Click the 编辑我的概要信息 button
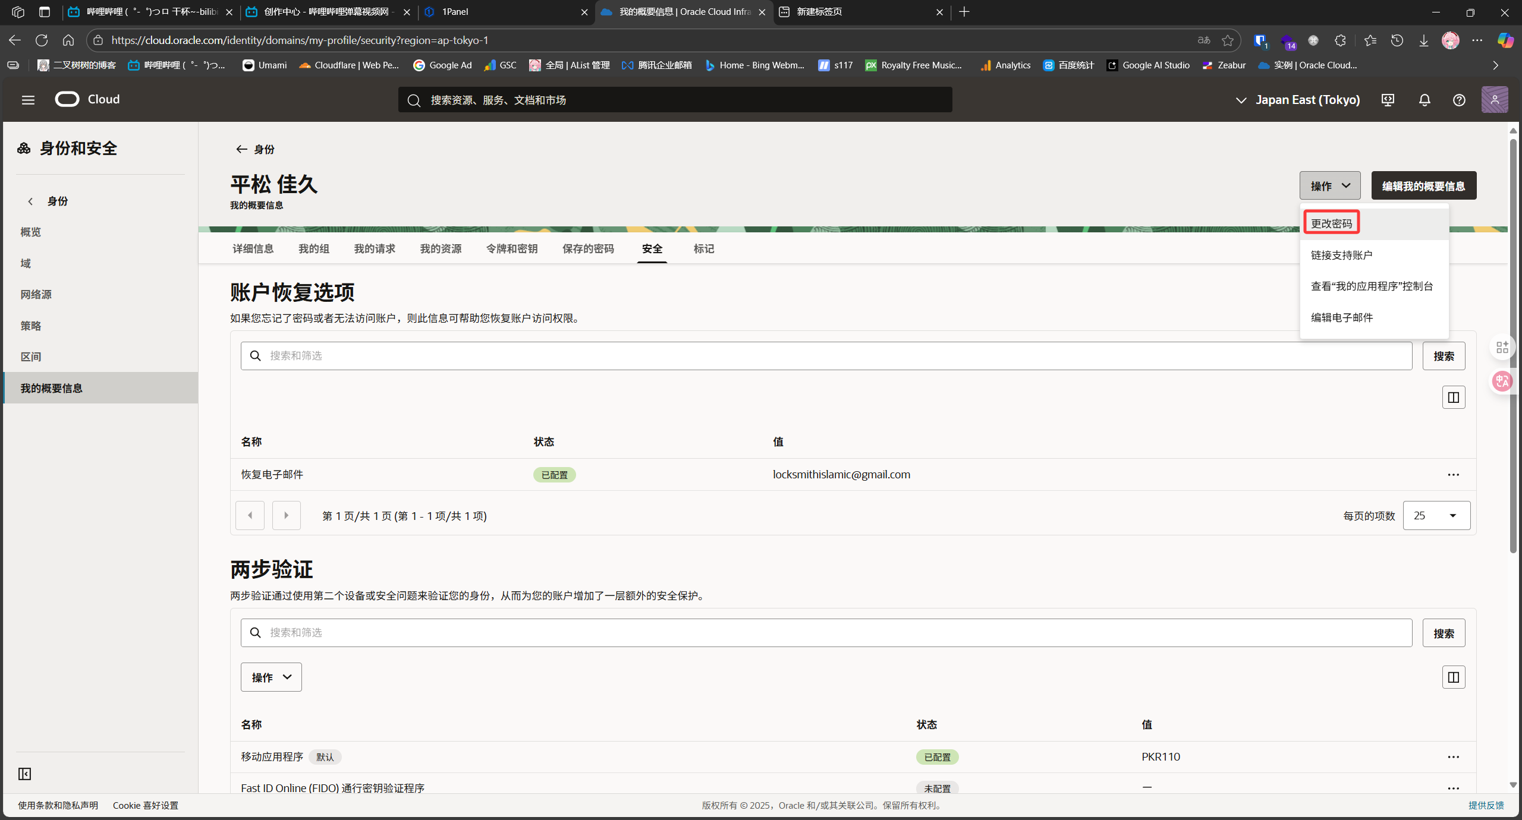The image size is (1522, 820). 1423,186
